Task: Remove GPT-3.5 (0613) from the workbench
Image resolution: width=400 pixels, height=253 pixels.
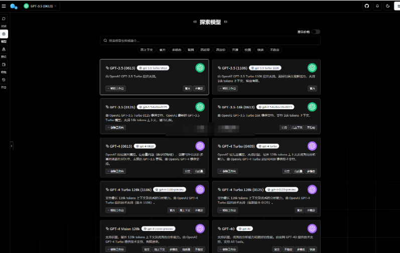Action: tap(115, 88)
